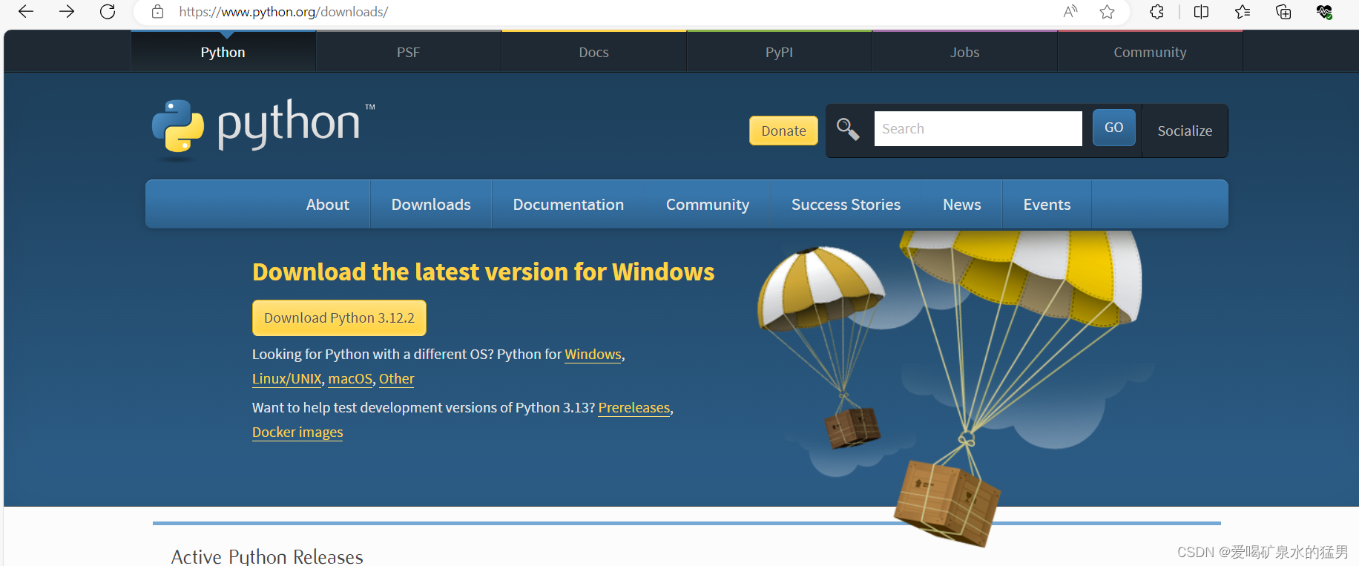
Task: Follow the Windows download link
Action: (x=593, y=354)
